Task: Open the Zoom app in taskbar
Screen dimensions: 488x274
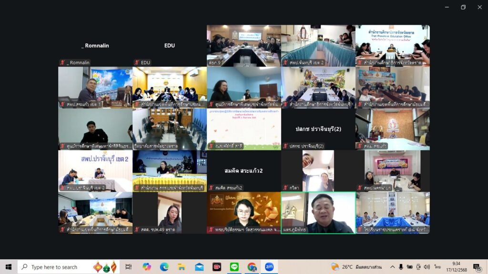Action: (269, 267)
